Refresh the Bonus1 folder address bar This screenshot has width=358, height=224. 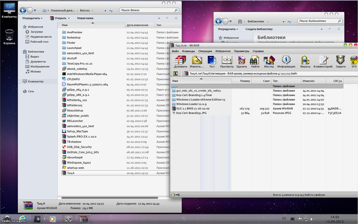(111, 11)
